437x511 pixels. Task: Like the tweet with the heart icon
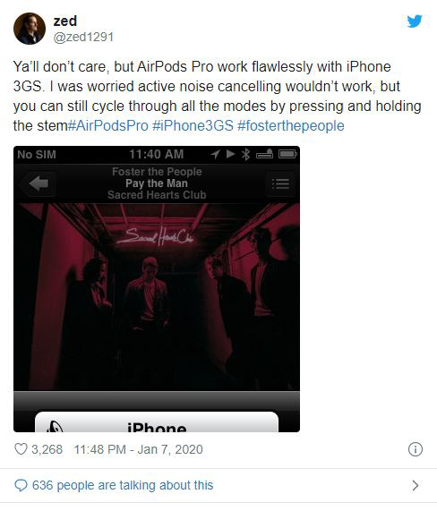pos(21,449)
